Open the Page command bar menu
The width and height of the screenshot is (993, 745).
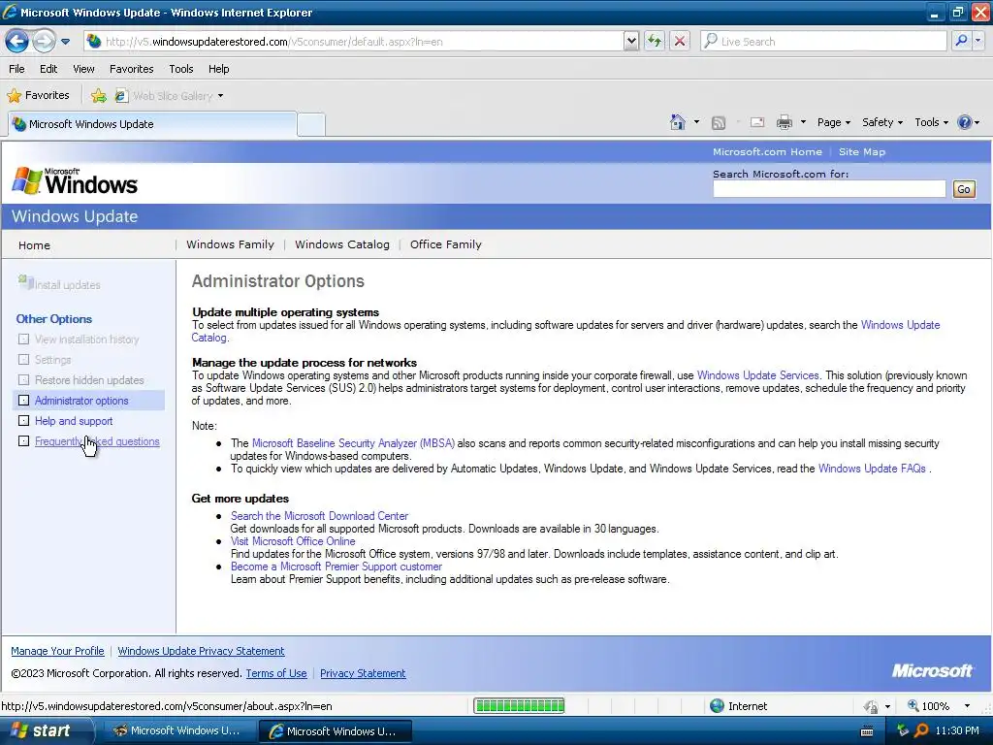833,122
